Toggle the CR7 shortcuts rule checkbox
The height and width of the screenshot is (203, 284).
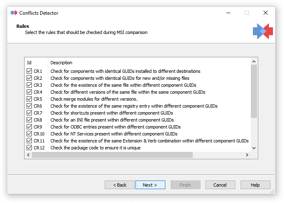tap(29, 113)
